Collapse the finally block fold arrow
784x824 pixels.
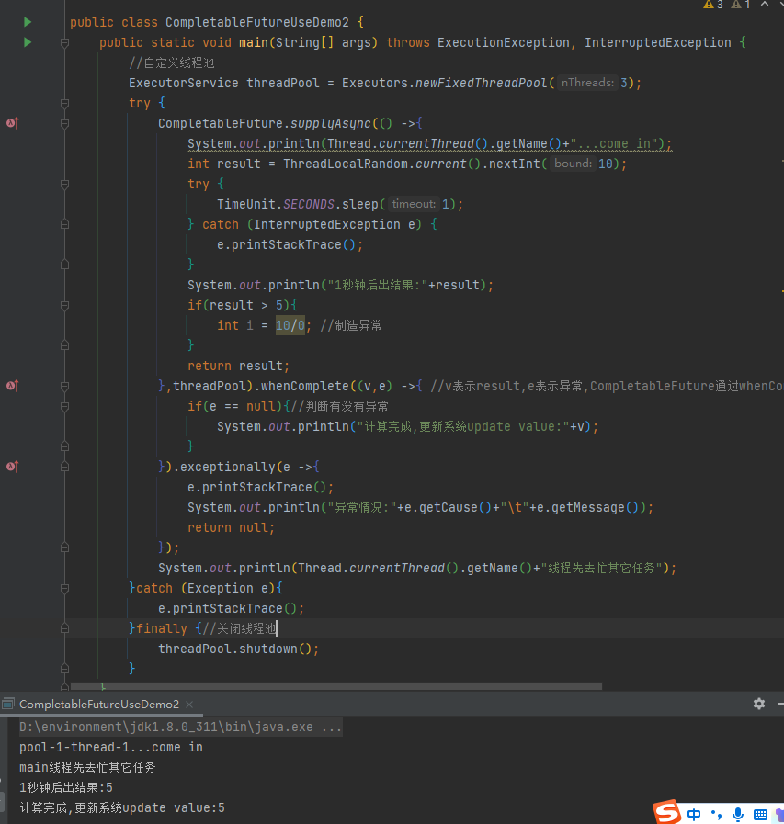click(x=63, y=628)
